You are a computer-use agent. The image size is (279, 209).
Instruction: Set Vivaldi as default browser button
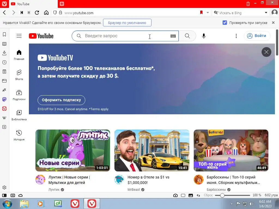pyautogui.click(x=127, y=23)
